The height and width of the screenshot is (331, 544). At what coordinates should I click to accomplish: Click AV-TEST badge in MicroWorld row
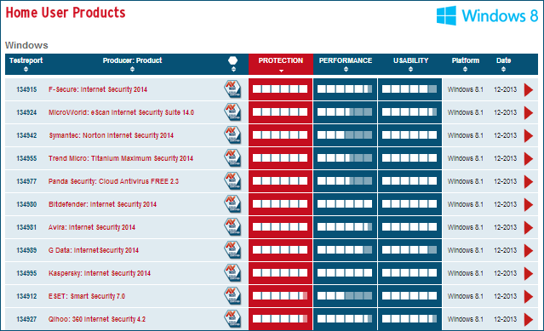[232, 112]
